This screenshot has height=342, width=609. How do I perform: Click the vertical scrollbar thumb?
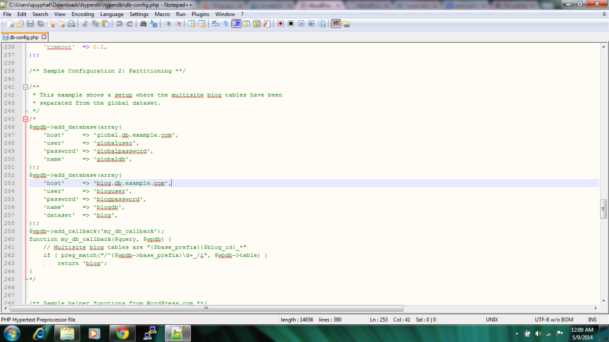(x=603, y=209)
